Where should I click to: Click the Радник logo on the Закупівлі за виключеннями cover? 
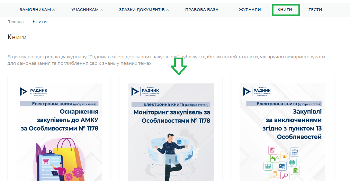[257, 91]
